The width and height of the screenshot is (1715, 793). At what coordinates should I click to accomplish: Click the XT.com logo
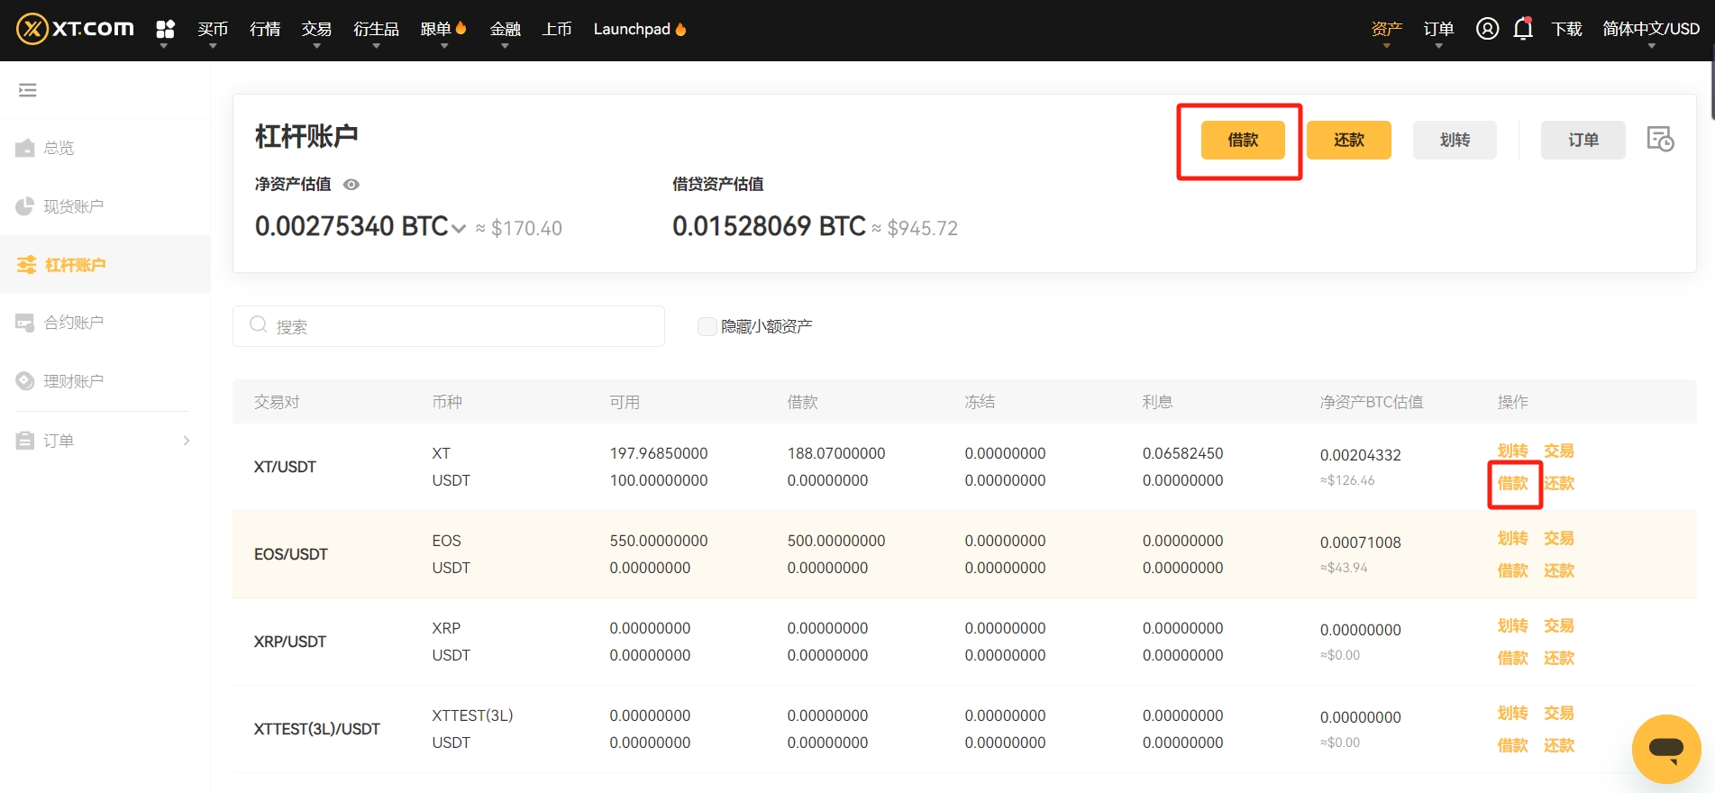[76, 29]
